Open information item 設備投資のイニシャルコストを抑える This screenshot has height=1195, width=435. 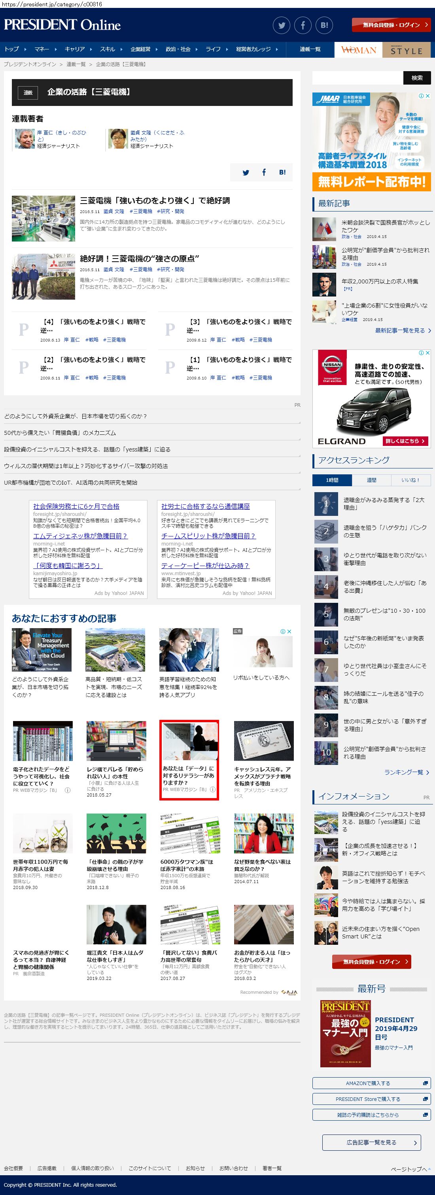pos(384,821)
